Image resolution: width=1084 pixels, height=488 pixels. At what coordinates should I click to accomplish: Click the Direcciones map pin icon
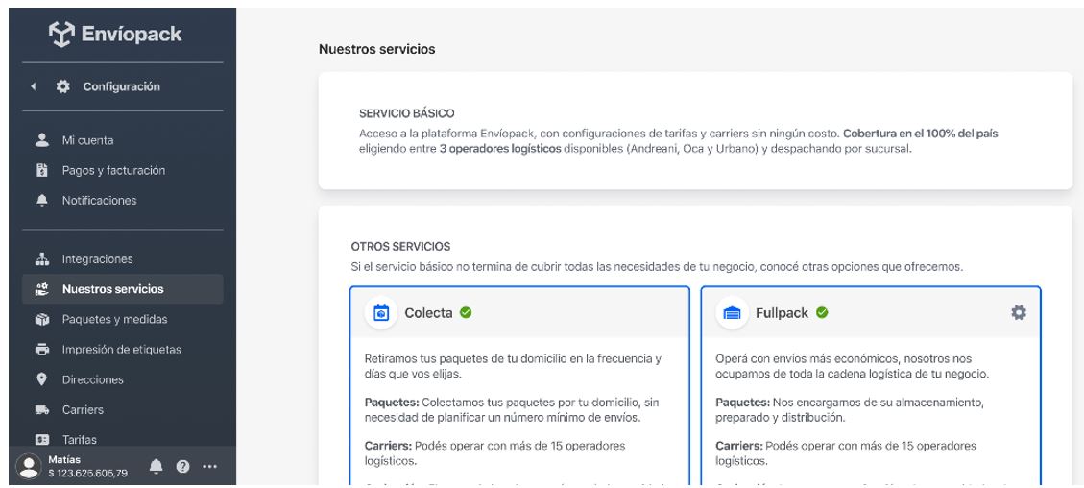click(42, 379)
